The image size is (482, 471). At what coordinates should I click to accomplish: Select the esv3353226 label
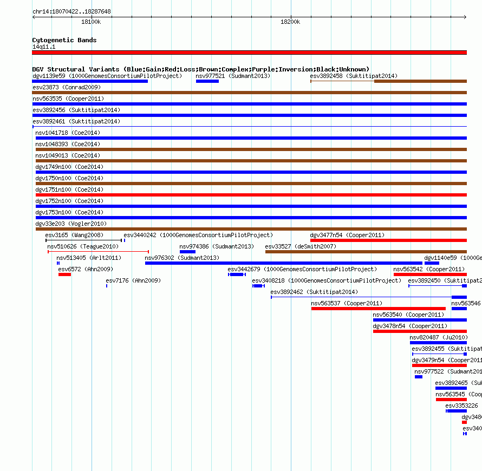[461, 405]
